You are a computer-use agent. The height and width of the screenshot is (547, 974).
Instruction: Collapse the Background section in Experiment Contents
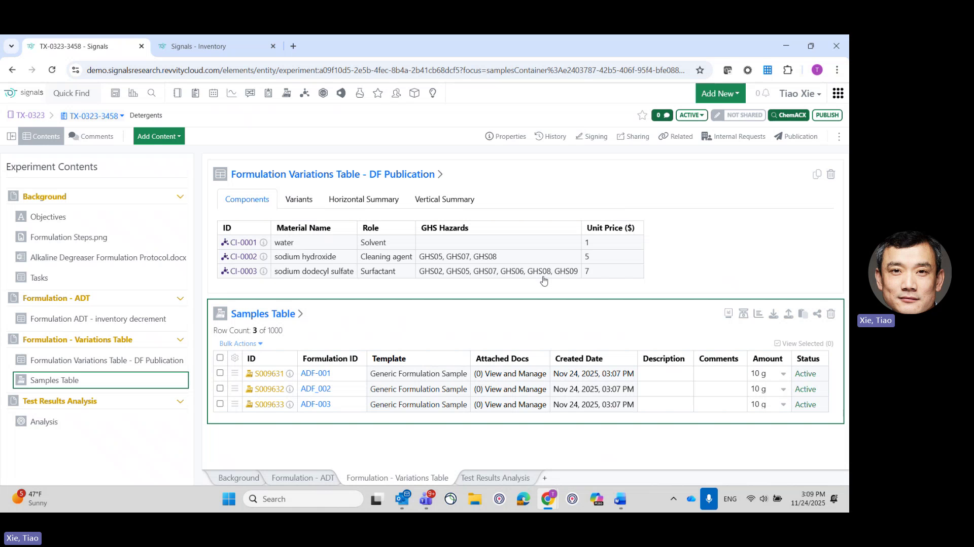click(181, 196)
